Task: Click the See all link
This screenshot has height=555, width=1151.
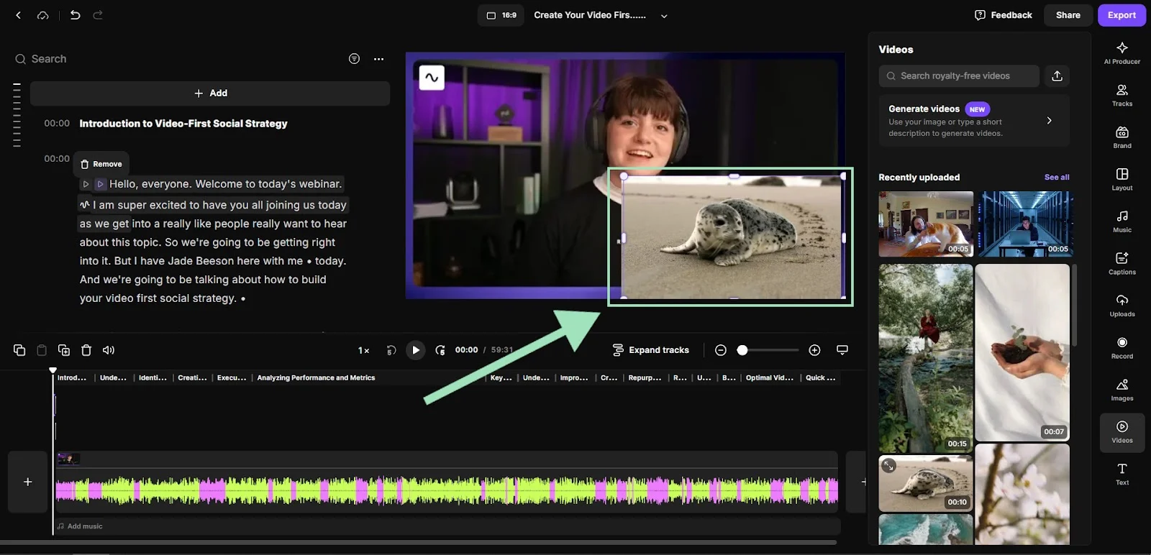Action: click(1056, 178)
